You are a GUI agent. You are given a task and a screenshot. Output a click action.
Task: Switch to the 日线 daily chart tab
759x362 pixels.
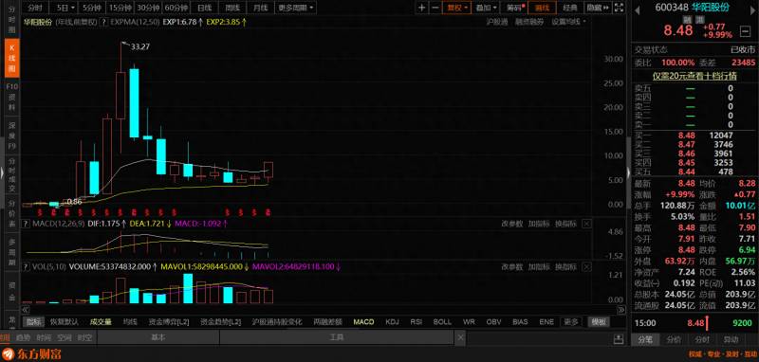tap(205, 8)
